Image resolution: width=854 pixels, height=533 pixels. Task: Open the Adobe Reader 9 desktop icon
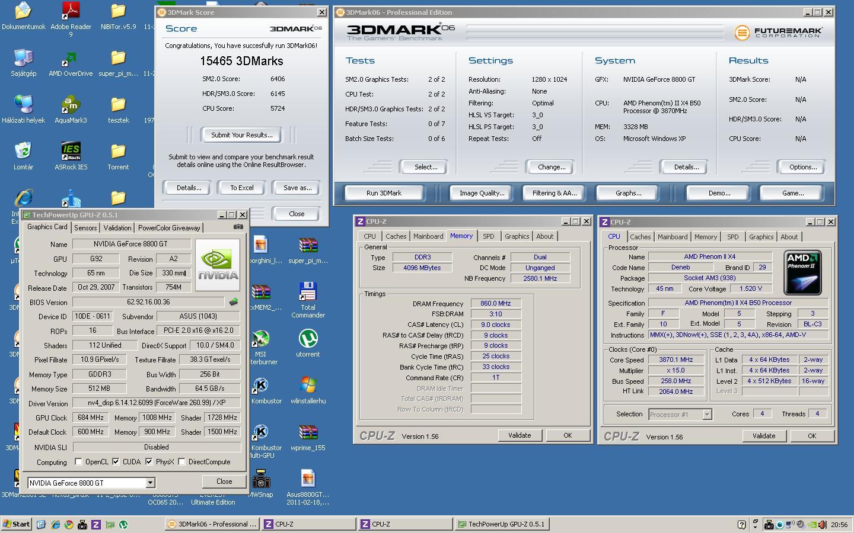(x=71, y=19)
